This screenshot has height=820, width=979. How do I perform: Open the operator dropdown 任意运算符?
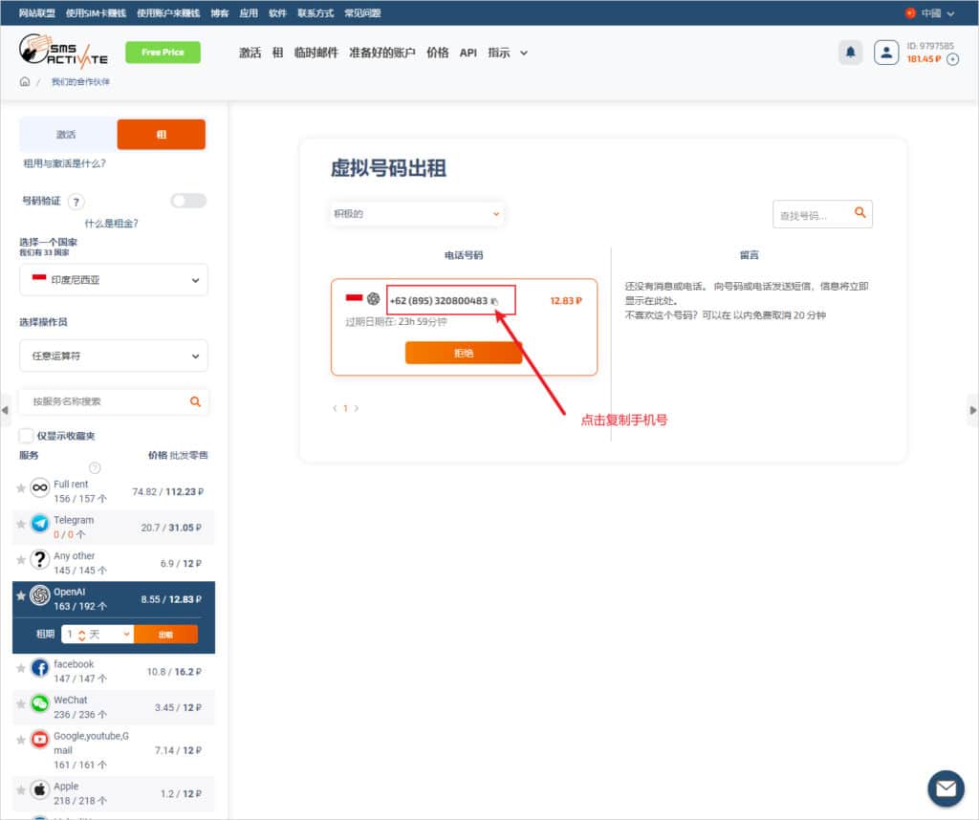click(x=114, y=356)
